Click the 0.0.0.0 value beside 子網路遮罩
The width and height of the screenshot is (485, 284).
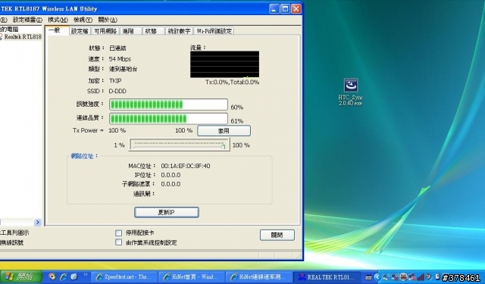[171, 184]
